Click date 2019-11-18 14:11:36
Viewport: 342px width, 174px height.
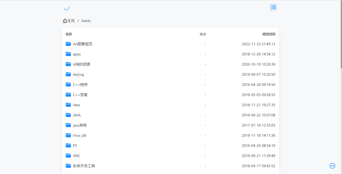tap(258, 135)
